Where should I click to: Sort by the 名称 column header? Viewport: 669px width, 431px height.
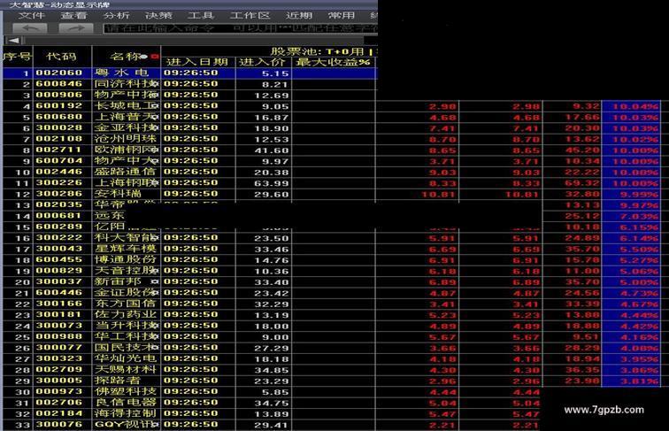[124, 57]
